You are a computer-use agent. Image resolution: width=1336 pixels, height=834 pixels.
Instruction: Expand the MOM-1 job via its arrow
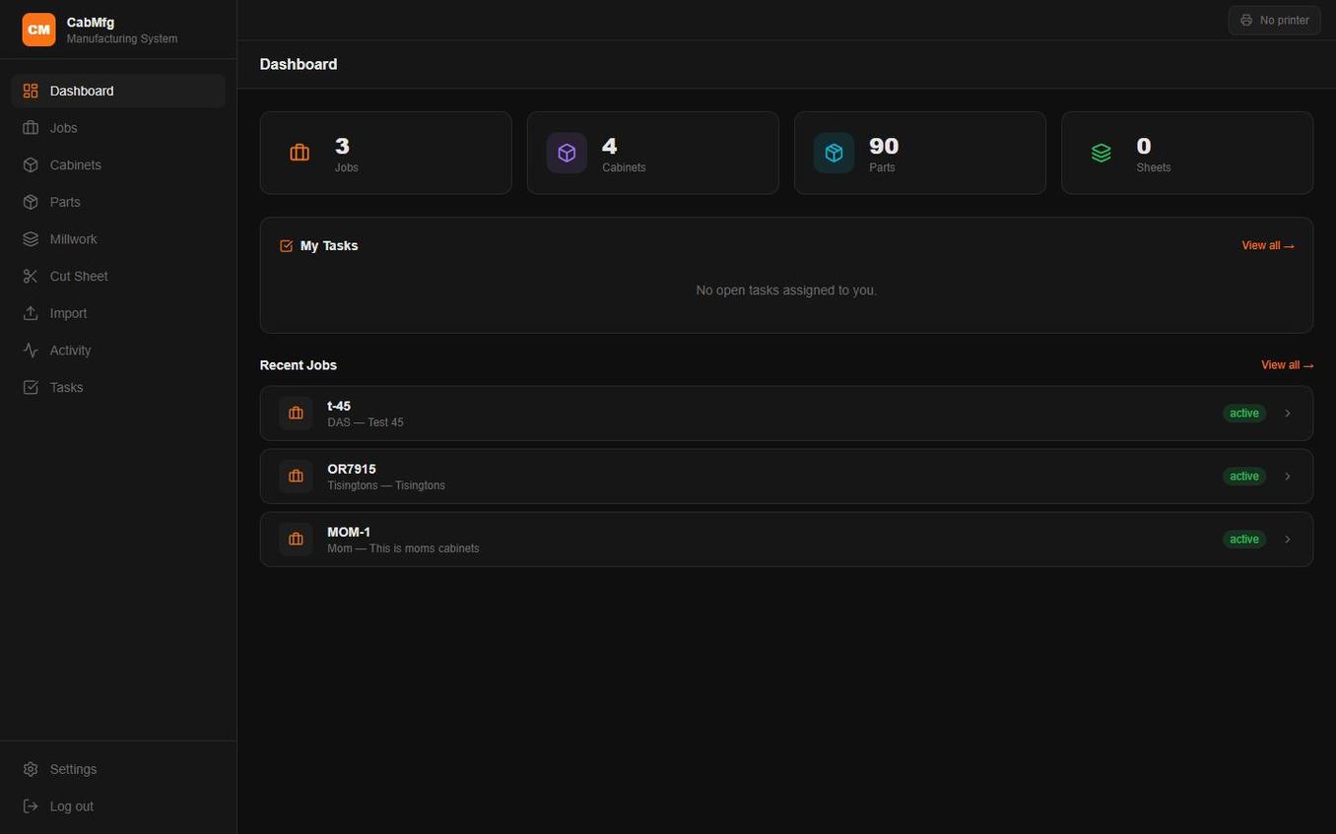point(1288,539)
